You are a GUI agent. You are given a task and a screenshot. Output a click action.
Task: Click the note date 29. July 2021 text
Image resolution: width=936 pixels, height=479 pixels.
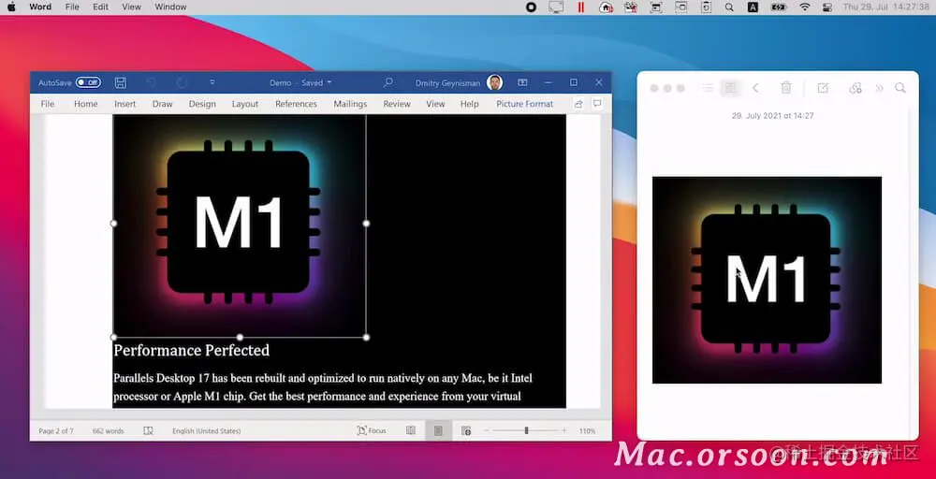(x=772, y=116)
